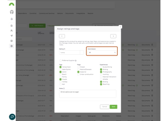The width and height of the screenshot is (168, 121).
Task: Check the Under construction flag
Action: tap(78, 74)
